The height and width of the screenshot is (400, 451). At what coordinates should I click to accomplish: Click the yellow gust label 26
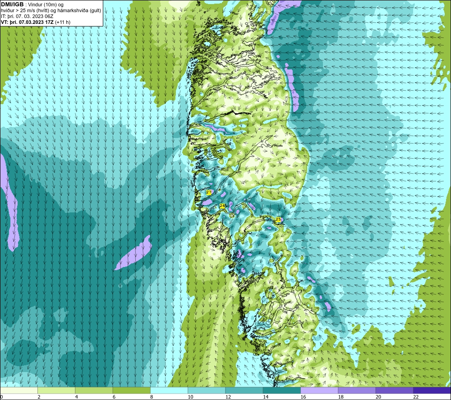[222, 206]
